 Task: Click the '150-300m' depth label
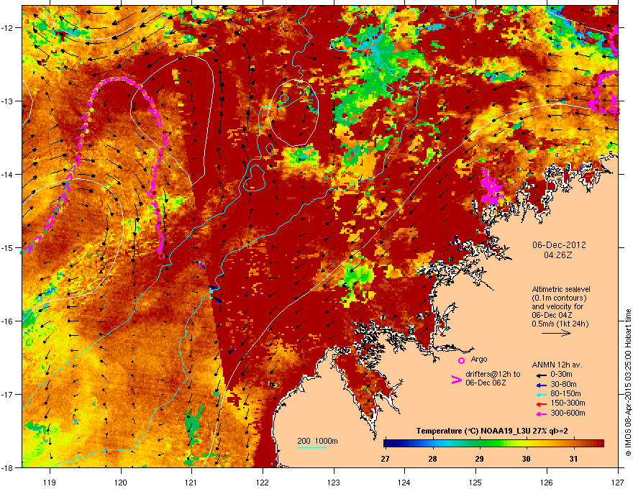pyautogui.click(x=568, y=403)
